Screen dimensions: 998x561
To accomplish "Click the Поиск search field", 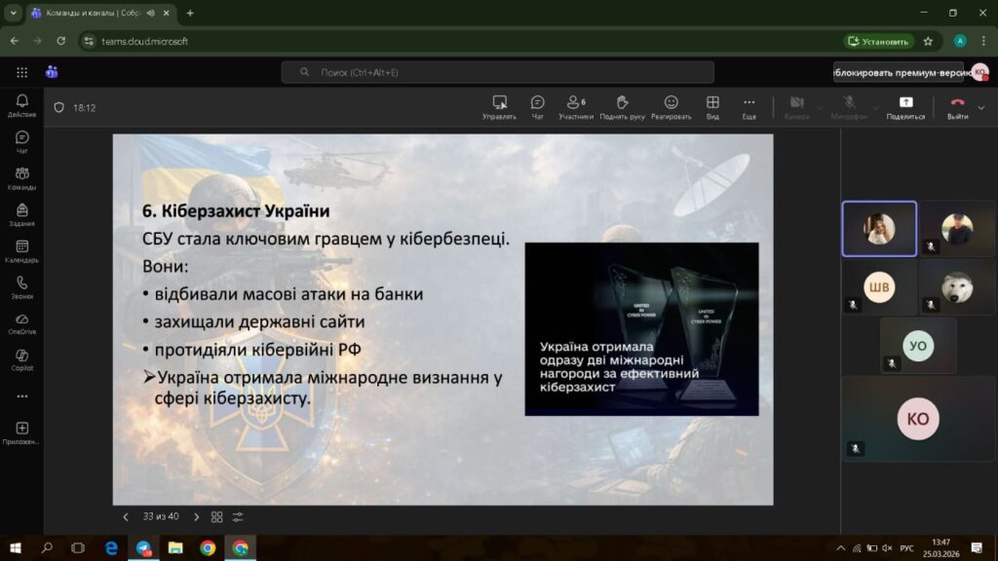I will [x=497, y=72].
